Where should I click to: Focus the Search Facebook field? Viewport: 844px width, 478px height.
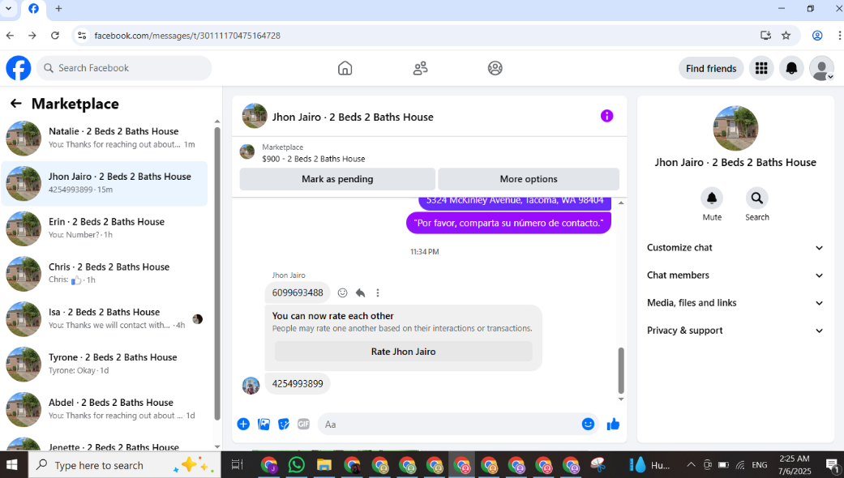click(x=124, y=68)
